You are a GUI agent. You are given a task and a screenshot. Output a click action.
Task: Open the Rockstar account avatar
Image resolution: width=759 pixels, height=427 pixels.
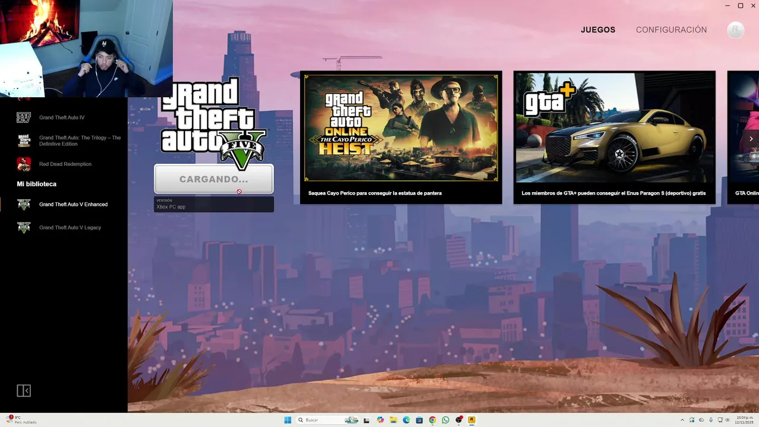tap(735, 30)
